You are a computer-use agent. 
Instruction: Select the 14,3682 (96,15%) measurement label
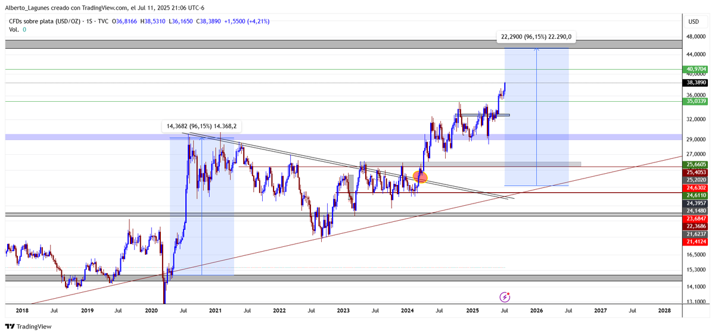click(201, 126)
